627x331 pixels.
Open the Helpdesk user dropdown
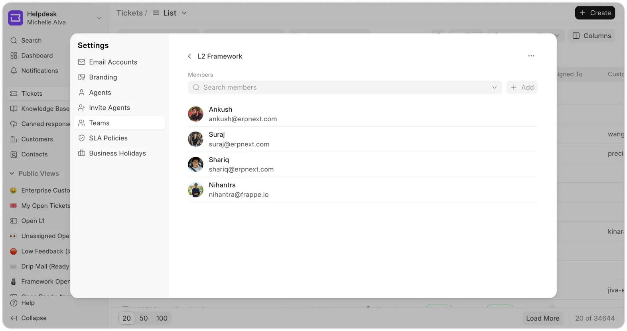[x=99, y=18]
